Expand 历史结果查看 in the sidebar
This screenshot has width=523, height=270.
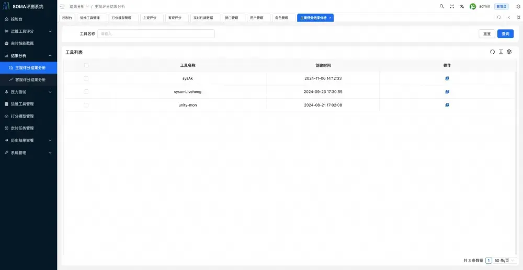coord(28,140)
